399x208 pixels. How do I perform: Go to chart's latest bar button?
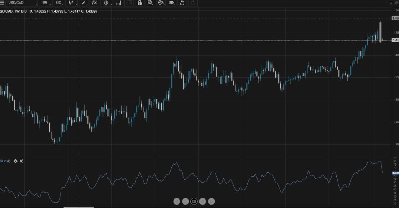click(x=194, y=202)
